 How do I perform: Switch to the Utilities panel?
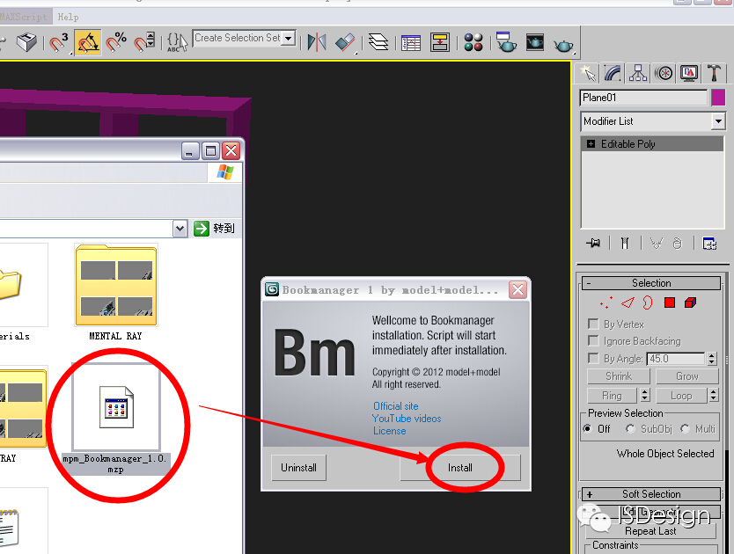(x=715, y=74)
